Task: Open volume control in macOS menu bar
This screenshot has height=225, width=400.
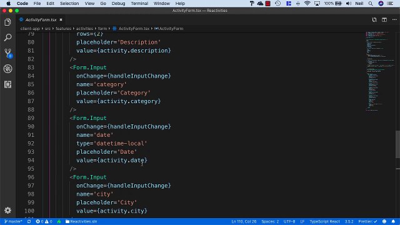Action: [x=349, y=3]
